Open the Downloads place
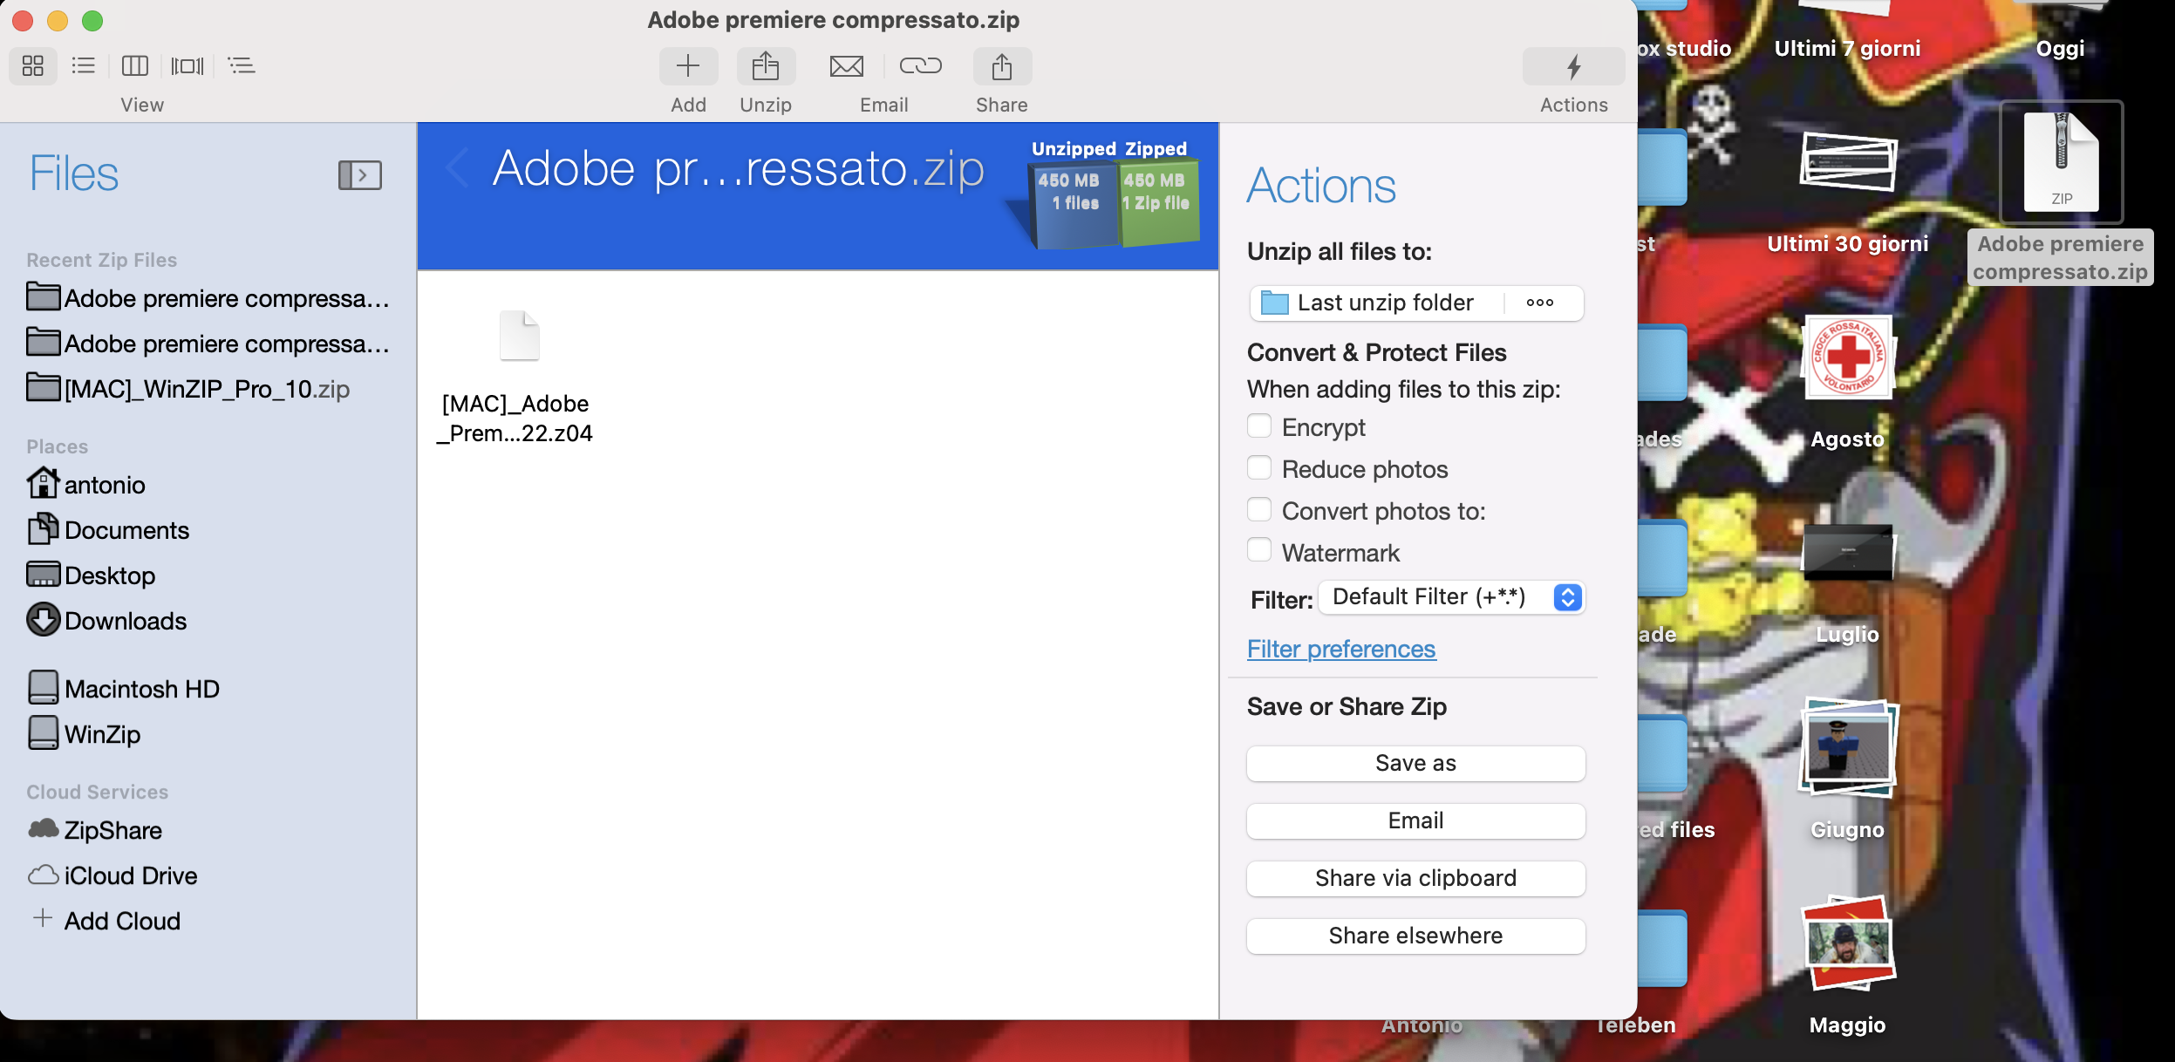Image resolution: width=2175 pixels, height=1062 pixels. tap(106, 620)
